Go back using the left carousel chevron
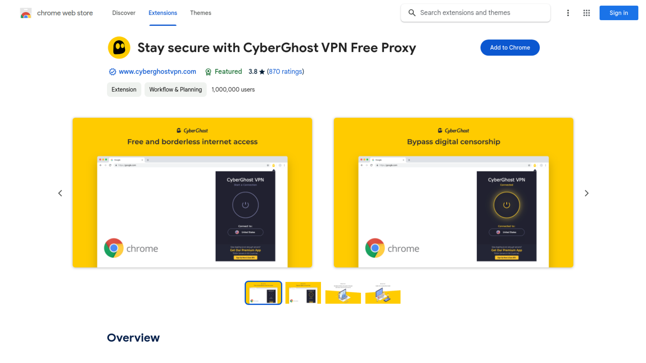 tap(60, 193)
